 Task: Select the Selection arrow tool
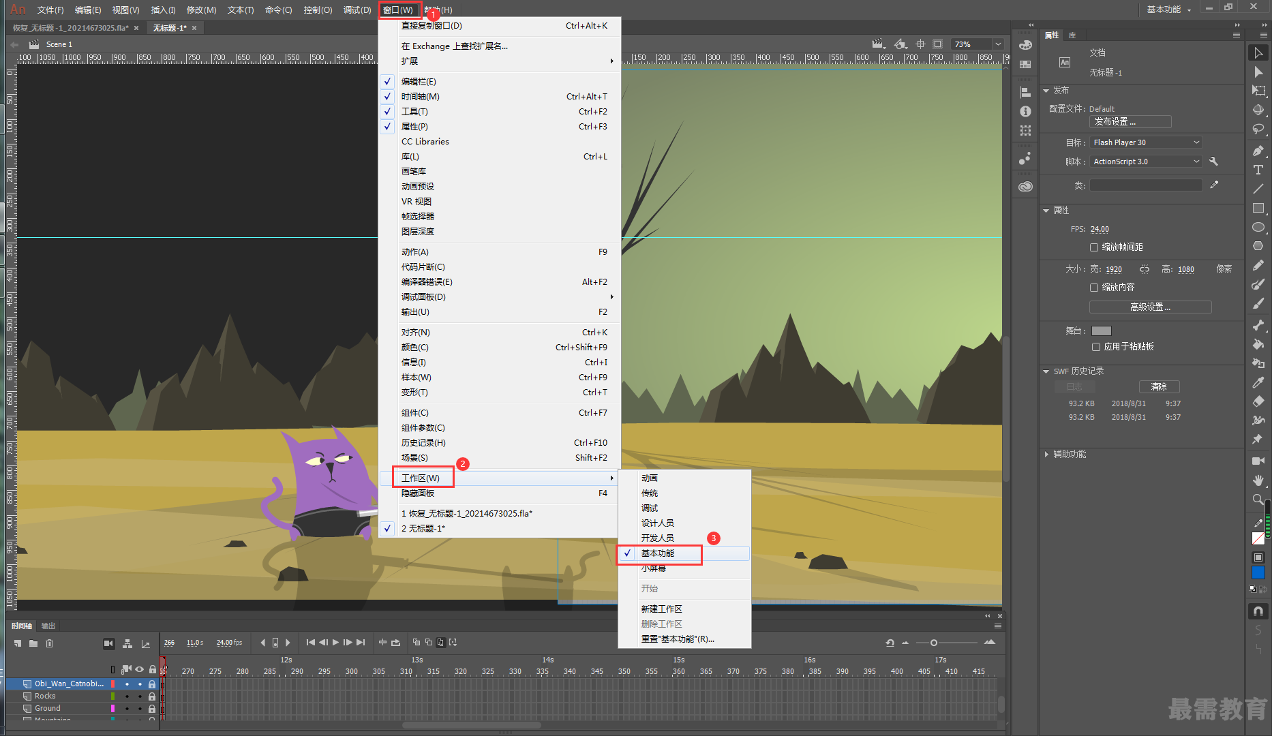[x=1258, y=52]
